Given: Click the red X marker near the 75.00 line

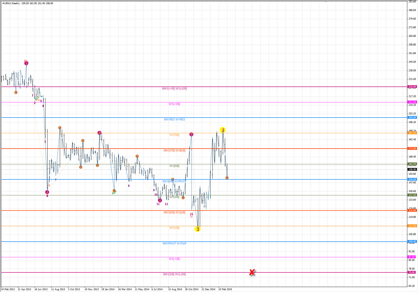Looking at the screenshot, I should coord(252,272).
